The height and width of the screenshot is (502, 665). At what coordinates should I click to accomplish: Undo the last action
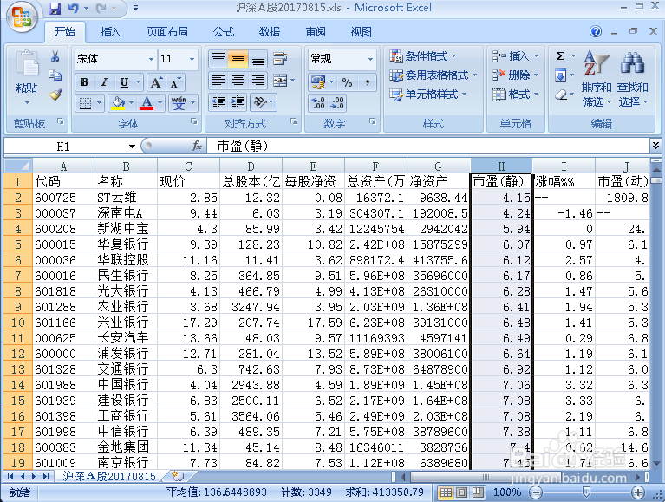point(74,8)
